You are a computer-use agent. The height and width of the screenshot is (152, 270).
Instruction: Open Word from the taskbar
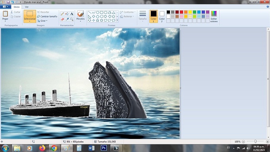coord(91,148)
